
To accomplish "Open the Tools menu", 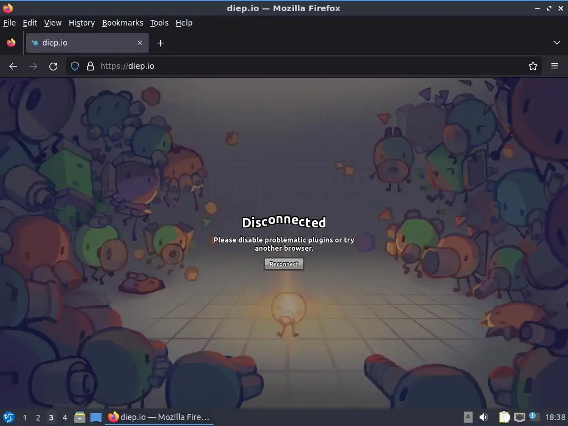I will pos(159,23).
